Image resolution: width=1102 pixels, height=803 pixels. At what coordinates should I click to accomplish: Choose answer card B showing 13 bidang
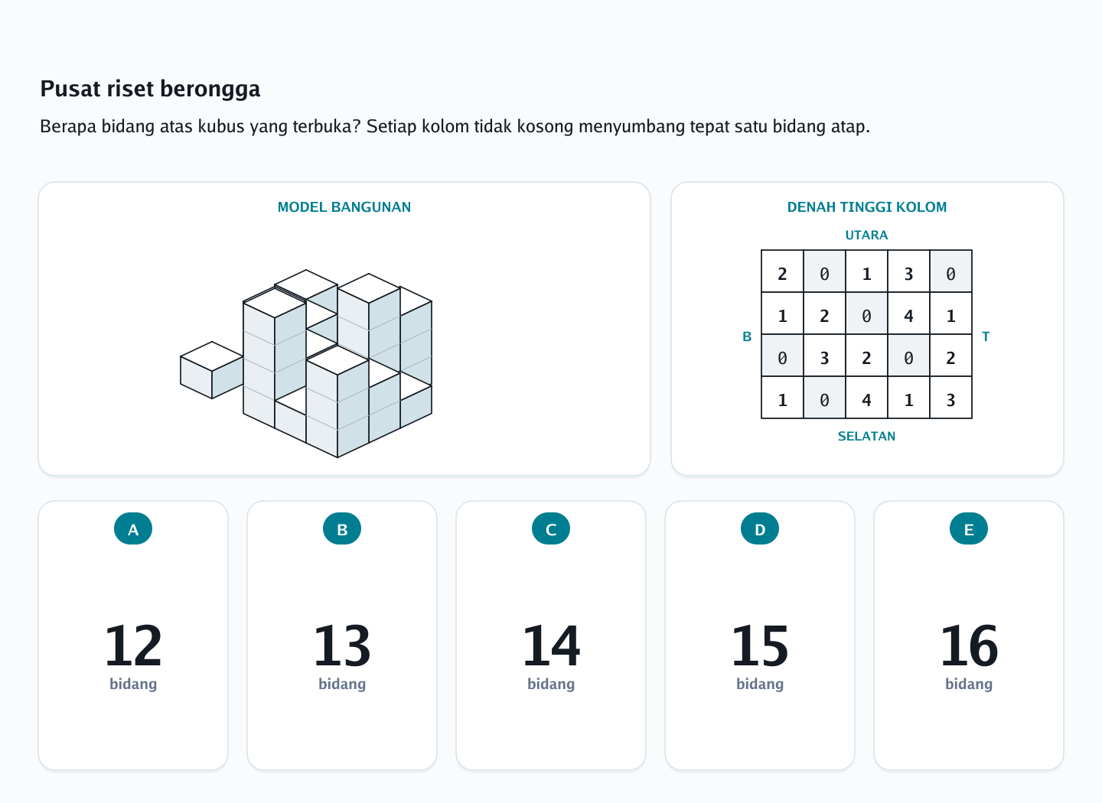pyautogui.click(x=342, y=636)
